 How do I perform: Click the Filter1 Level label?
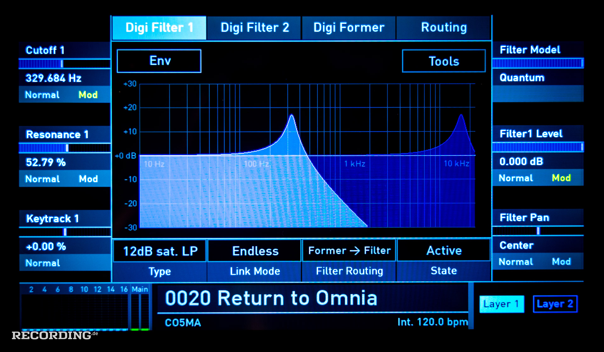531,133
